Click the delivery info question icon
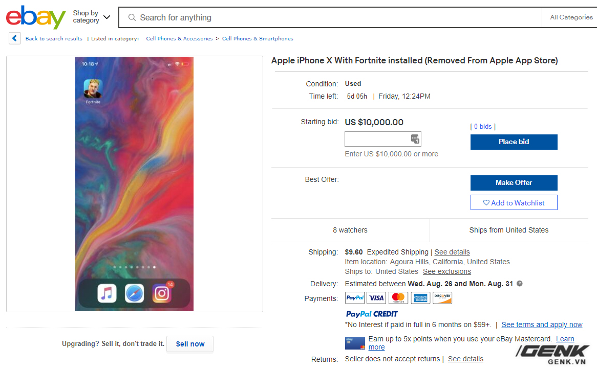 [x=520, y=284]
